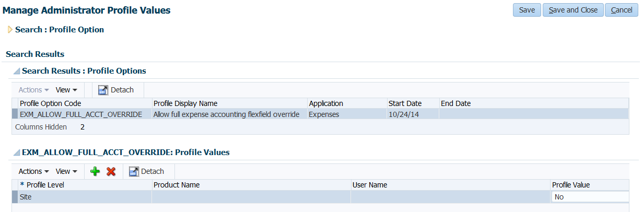Open the Actions menu in Profile Values

(x=34, y=171)
